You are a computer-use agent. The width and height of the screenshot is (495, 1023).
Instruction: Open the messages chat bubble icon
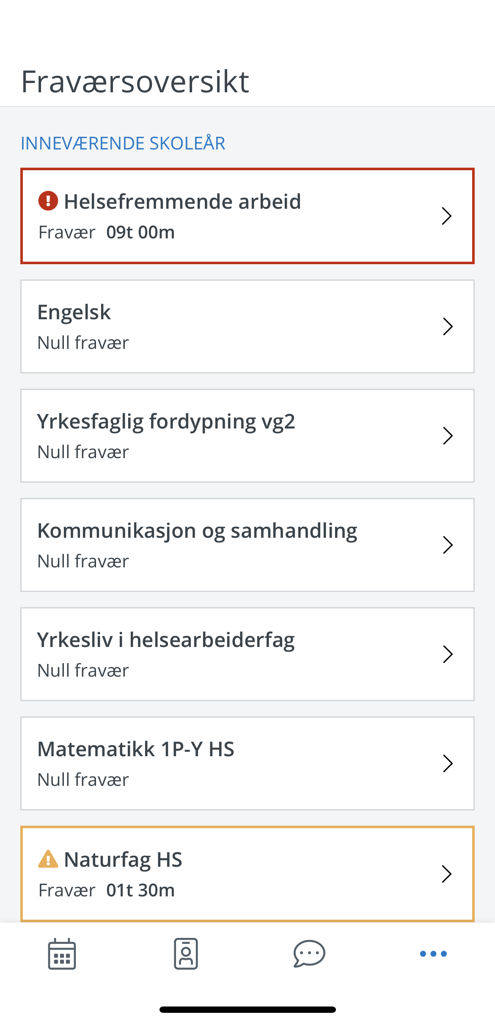point(309,954)
